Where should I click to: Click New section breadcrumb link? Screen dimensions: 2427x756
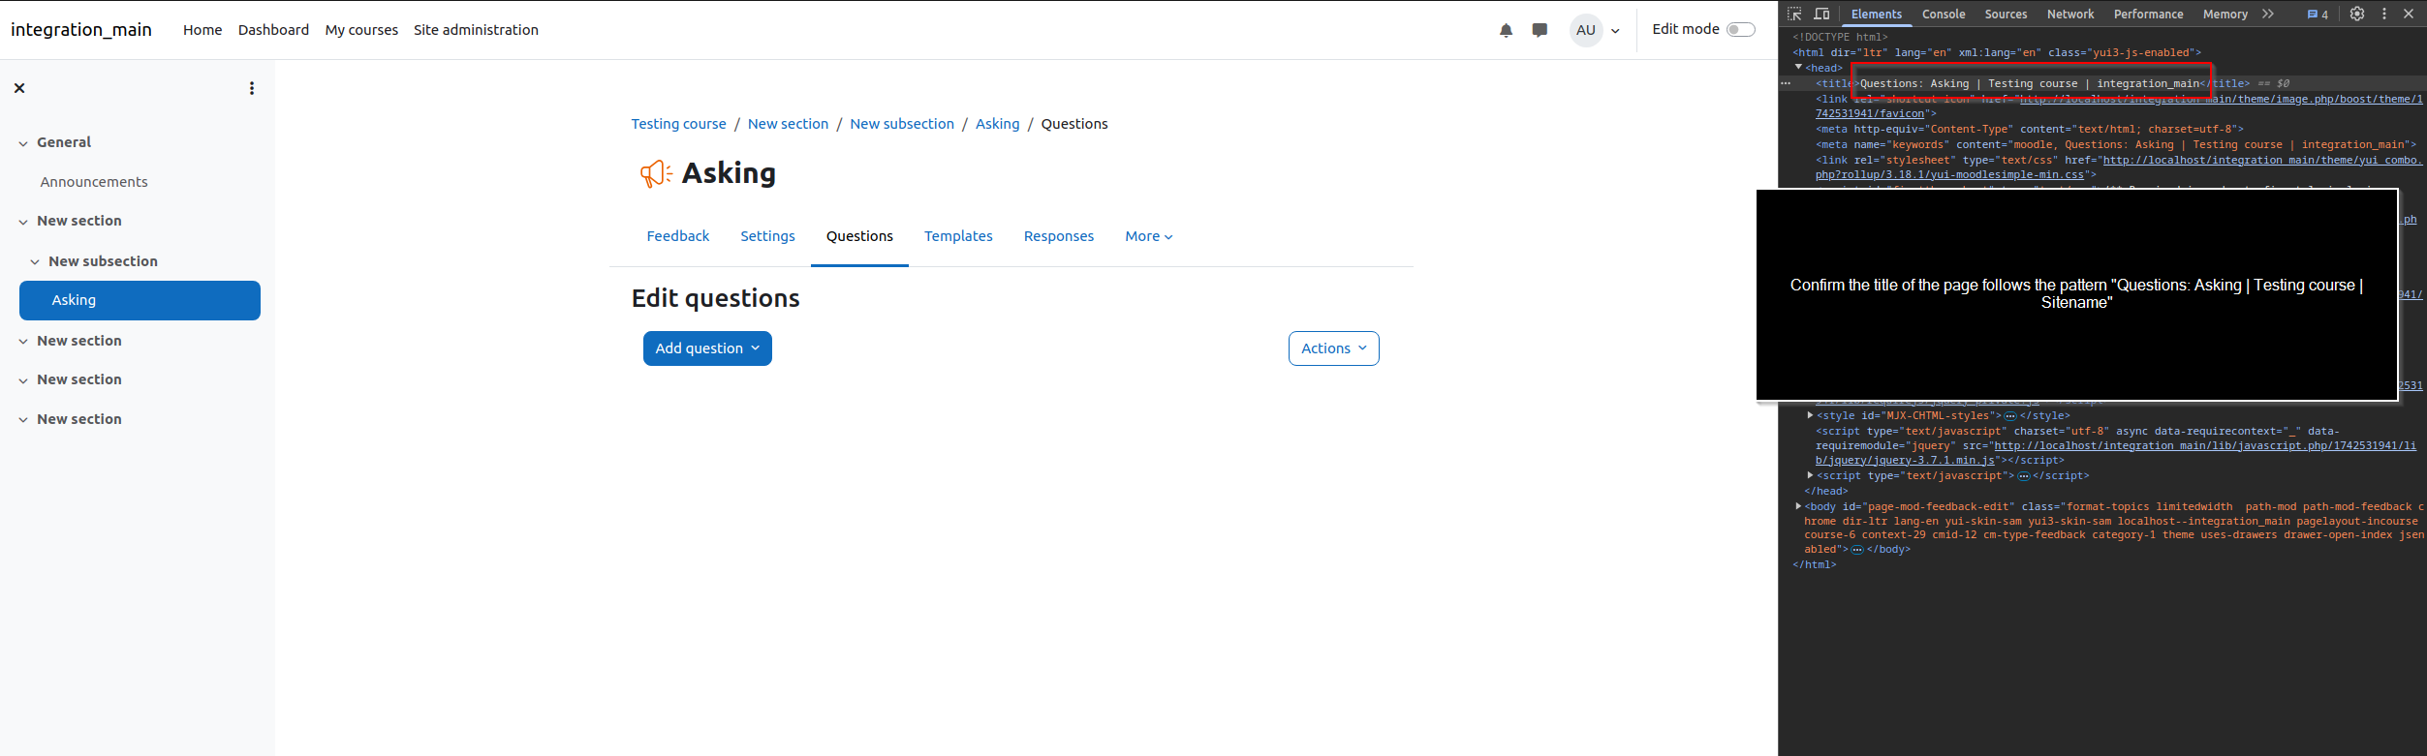[x=788, y=124]
